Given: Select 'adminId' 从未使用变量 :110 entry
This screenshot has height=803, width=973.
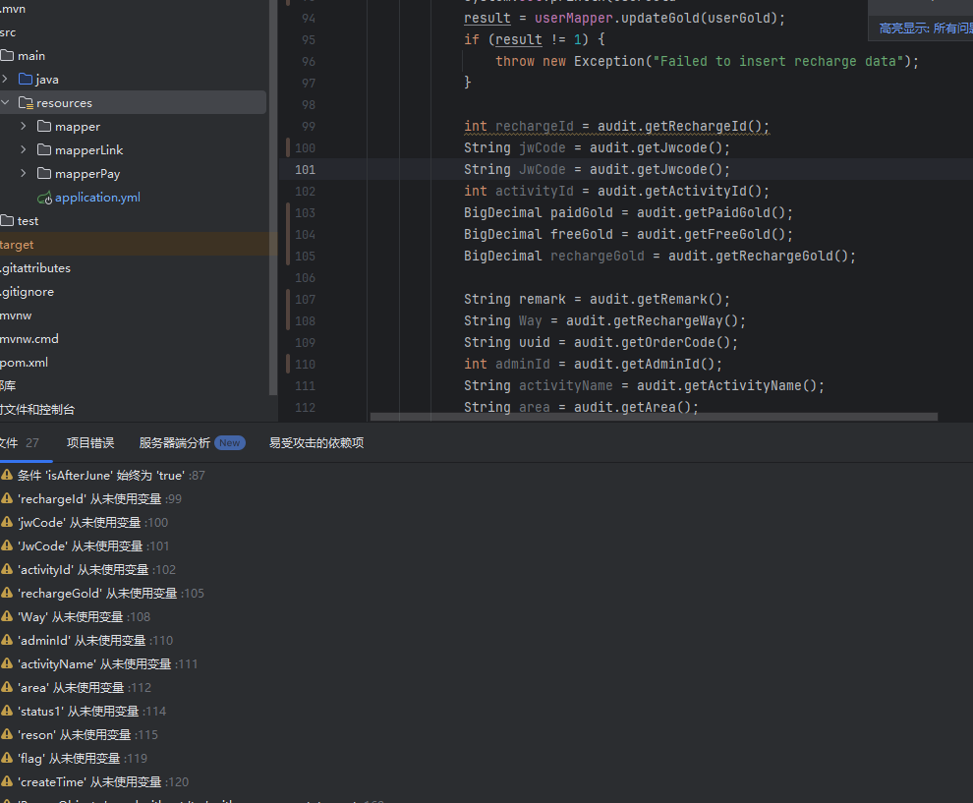Looking at the screenshot, I should click(95, 641).
